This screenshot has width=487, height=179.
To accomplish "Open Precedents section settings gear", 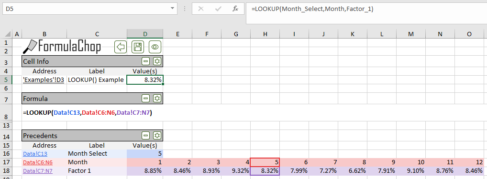I will (x=157, y=135).
